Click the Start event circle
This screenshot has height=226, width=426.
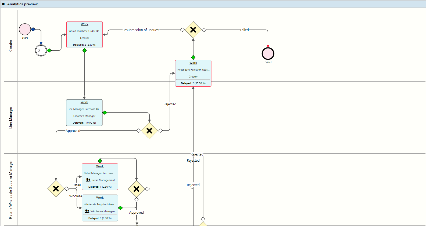click(x=25, y=29)
